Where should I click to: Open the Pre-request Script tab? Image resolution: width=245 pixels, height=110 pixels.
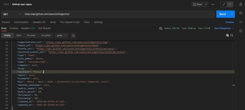[x=70, y=22]
